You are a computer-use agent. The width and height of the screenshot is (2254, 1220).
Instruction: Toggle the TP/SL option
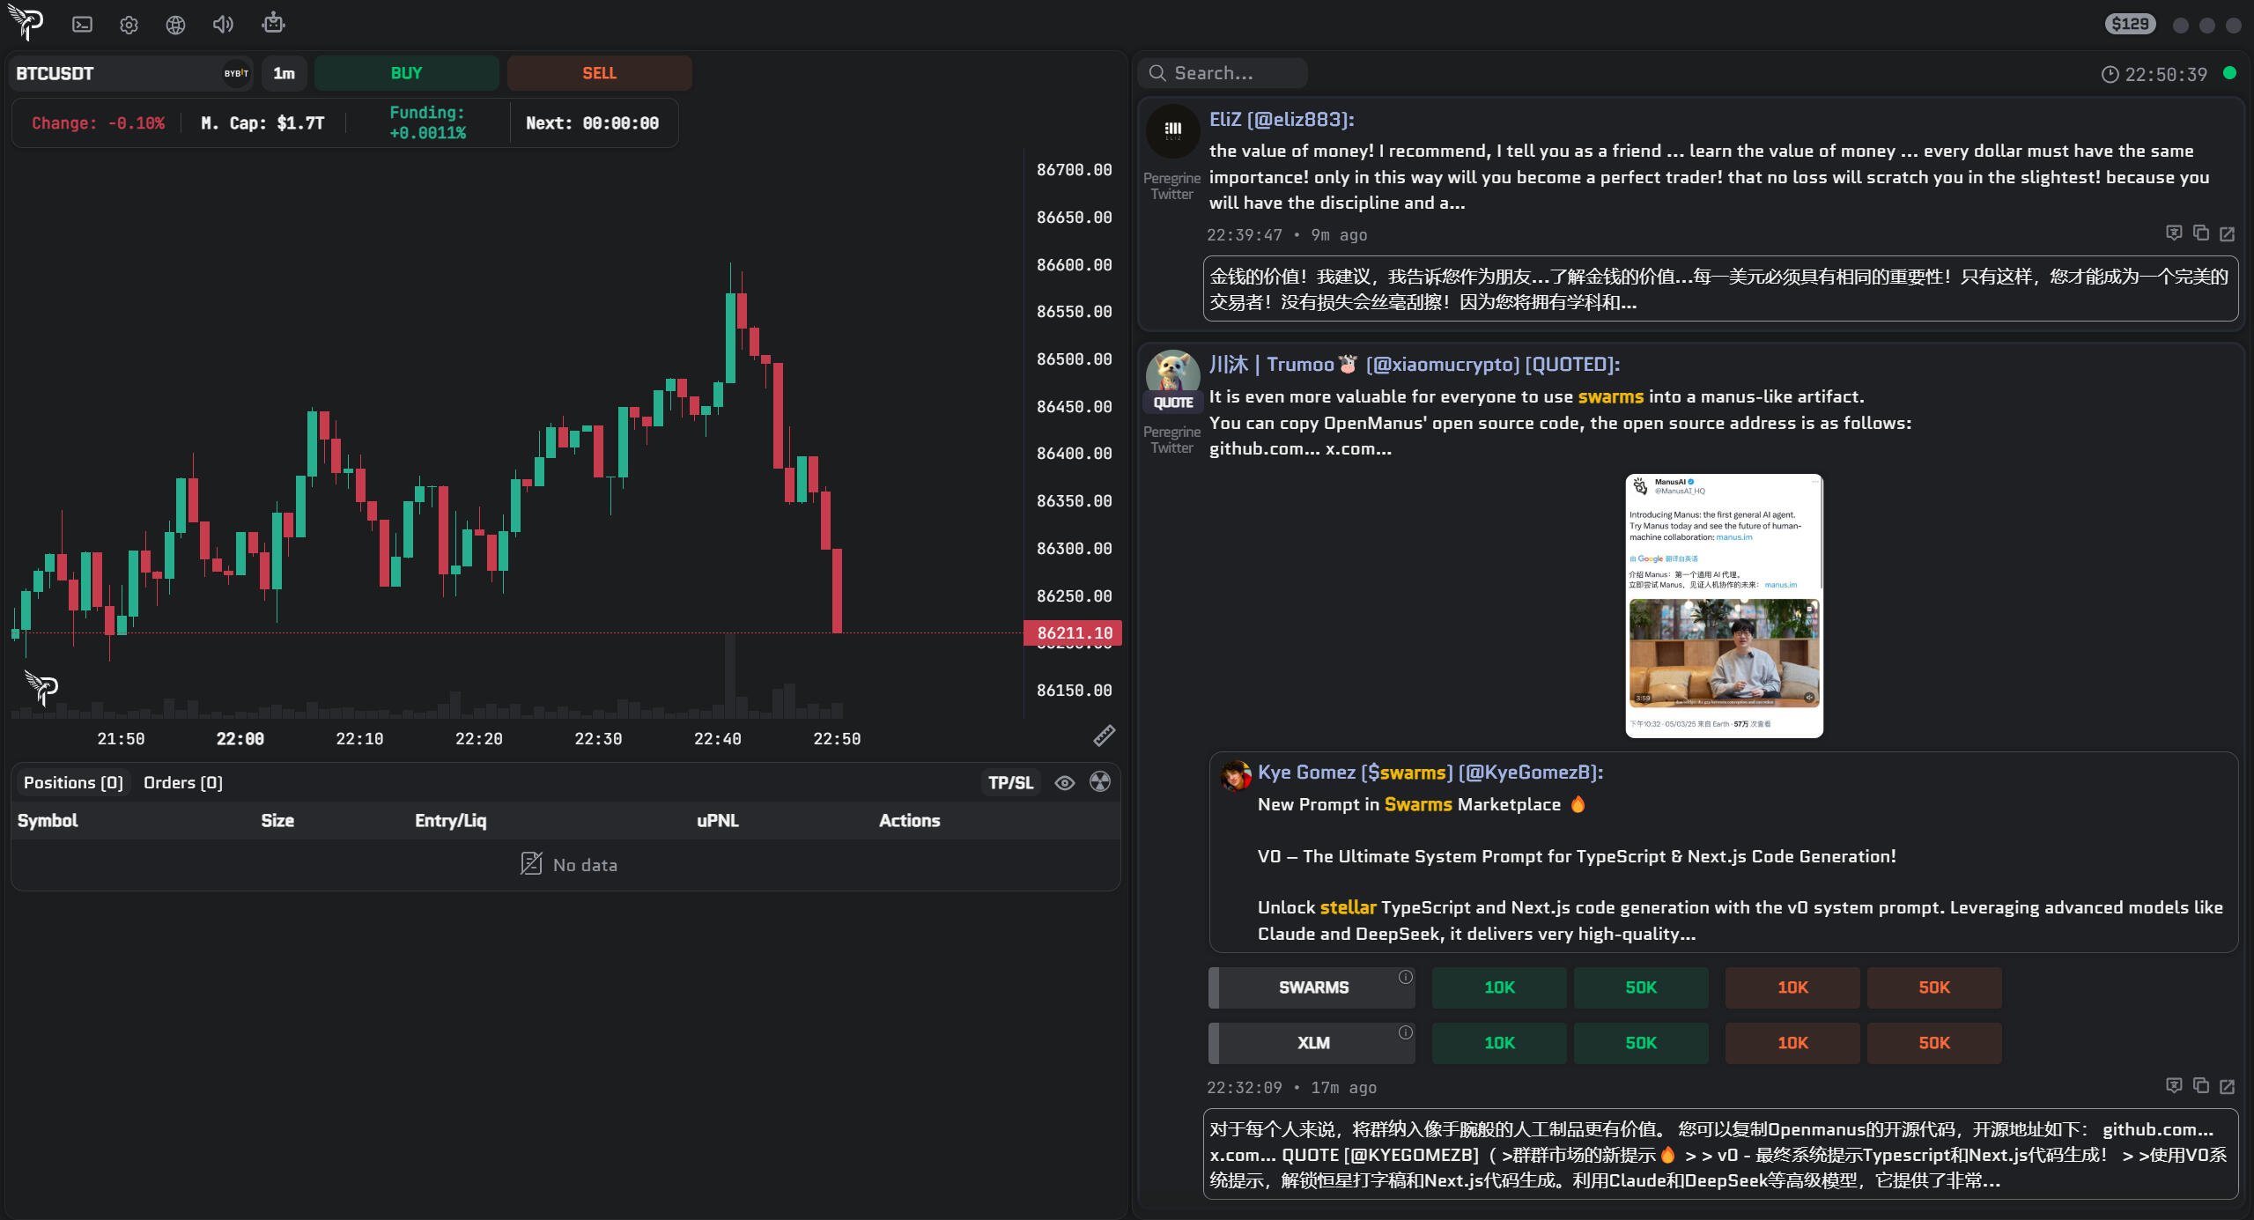pos(1009,783)
